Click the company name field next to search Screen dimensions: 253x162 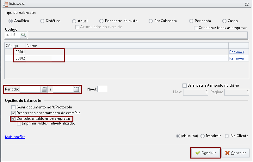point(138,35)
